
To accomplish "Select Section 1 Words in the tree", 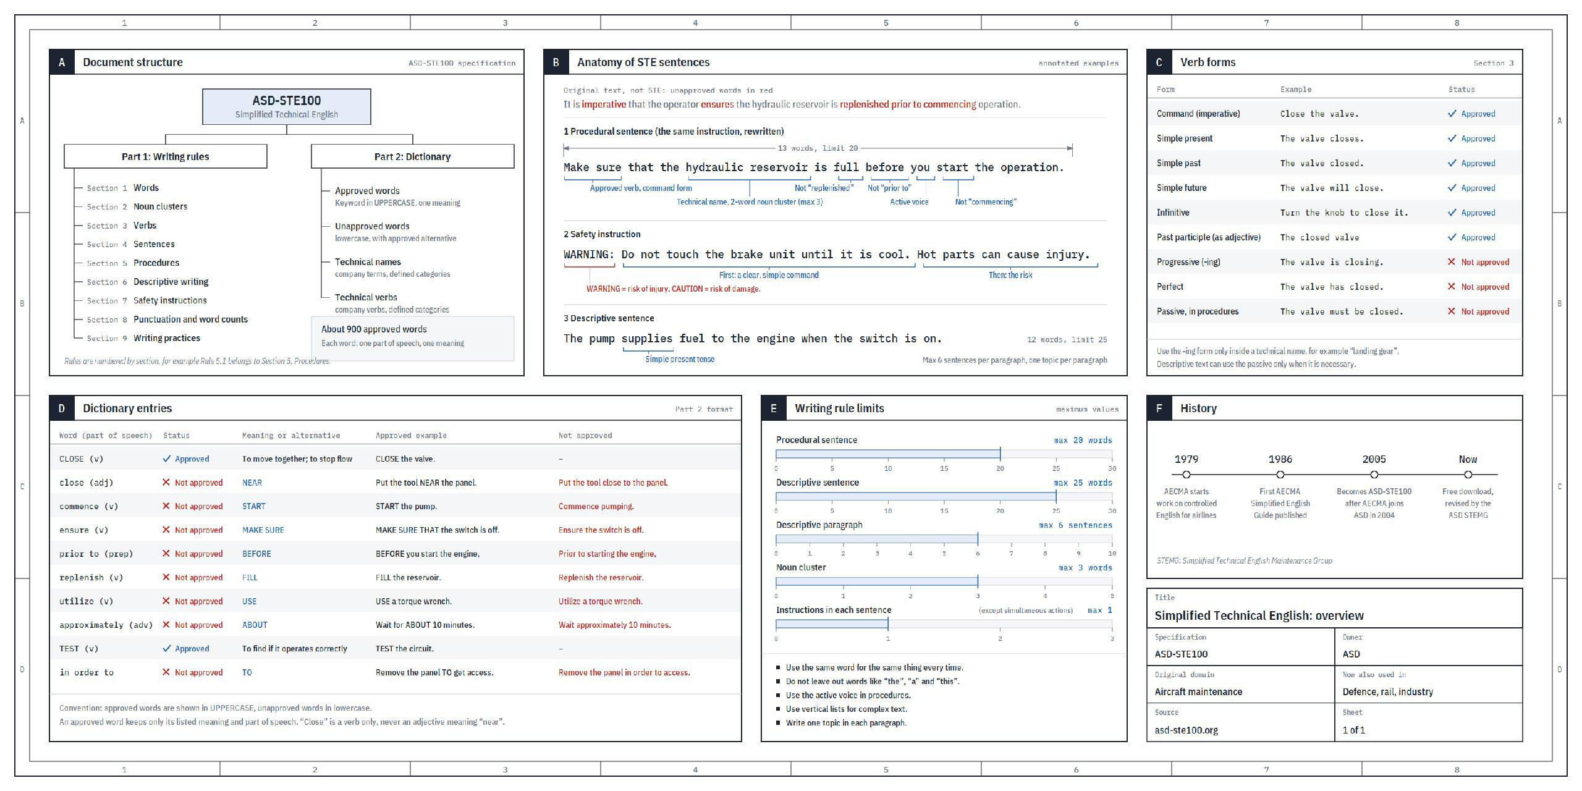I will [x=123, y=188].
